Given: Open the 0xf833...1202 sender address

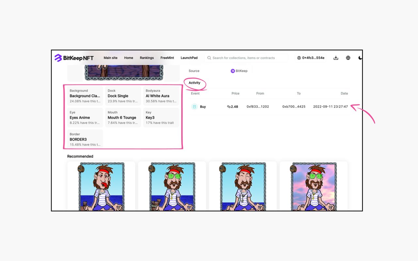Looking at the screenshot, I should click(x=258, y=107).
